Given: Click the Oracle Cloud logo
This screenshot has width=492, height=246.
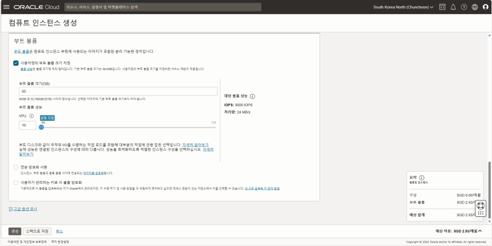Looking at the screenshot, I should 36,7.
